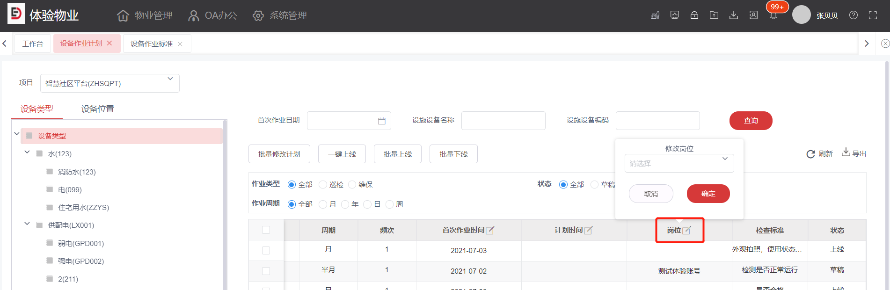Select tree item 强电(GPD002)

(x=81, y=261)
